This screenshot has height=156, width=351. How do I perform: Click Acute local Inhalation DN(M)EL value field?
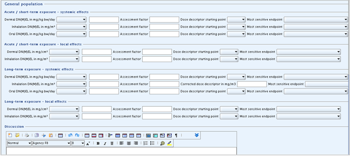(97, 59)
